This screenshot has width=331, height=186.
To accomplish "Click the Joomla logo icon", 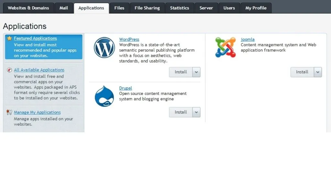I will (x=225, y=47).
